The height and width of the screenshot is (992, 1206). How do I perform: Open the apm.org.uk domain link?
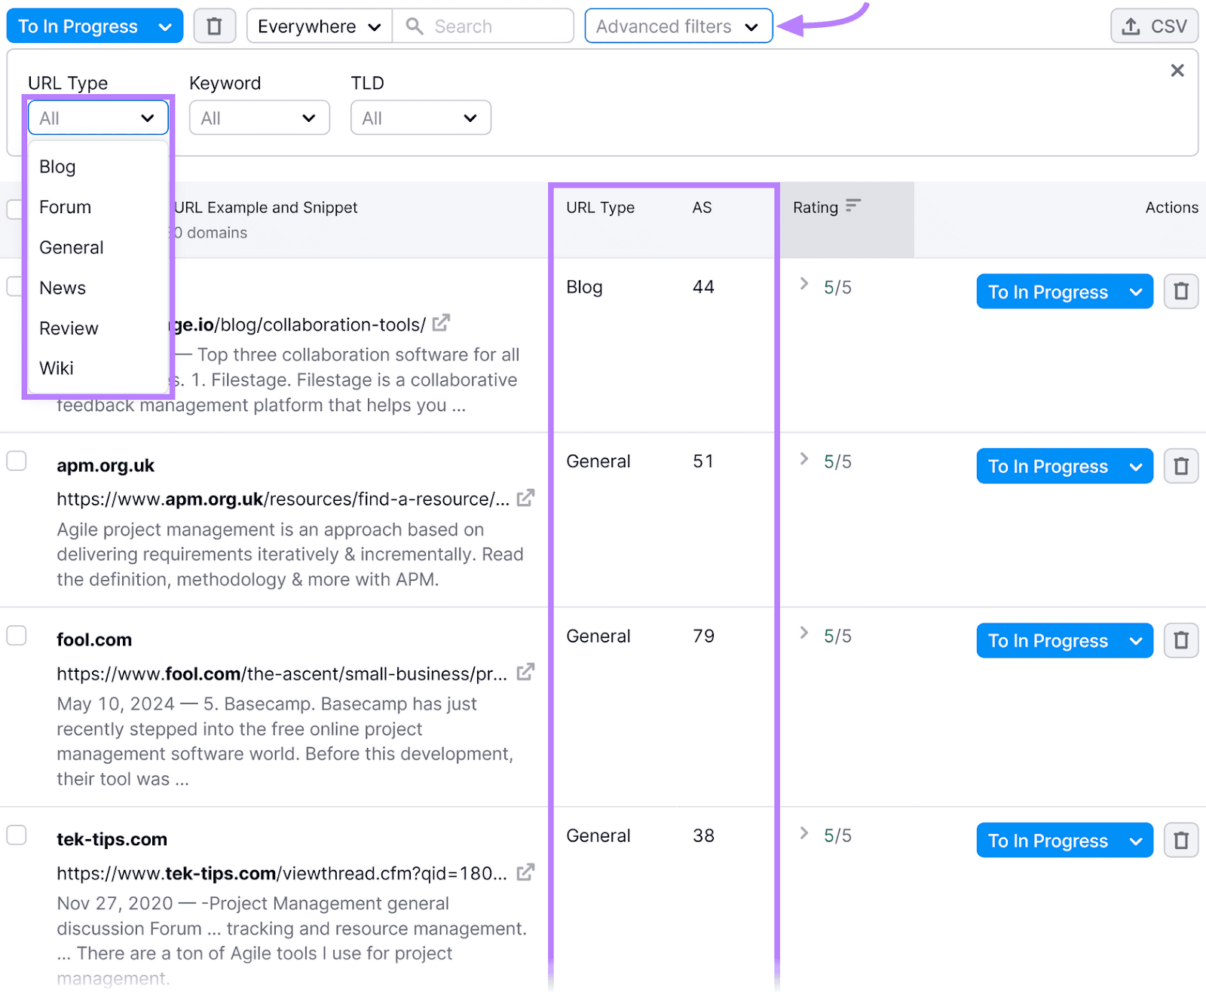pos(106,465)
